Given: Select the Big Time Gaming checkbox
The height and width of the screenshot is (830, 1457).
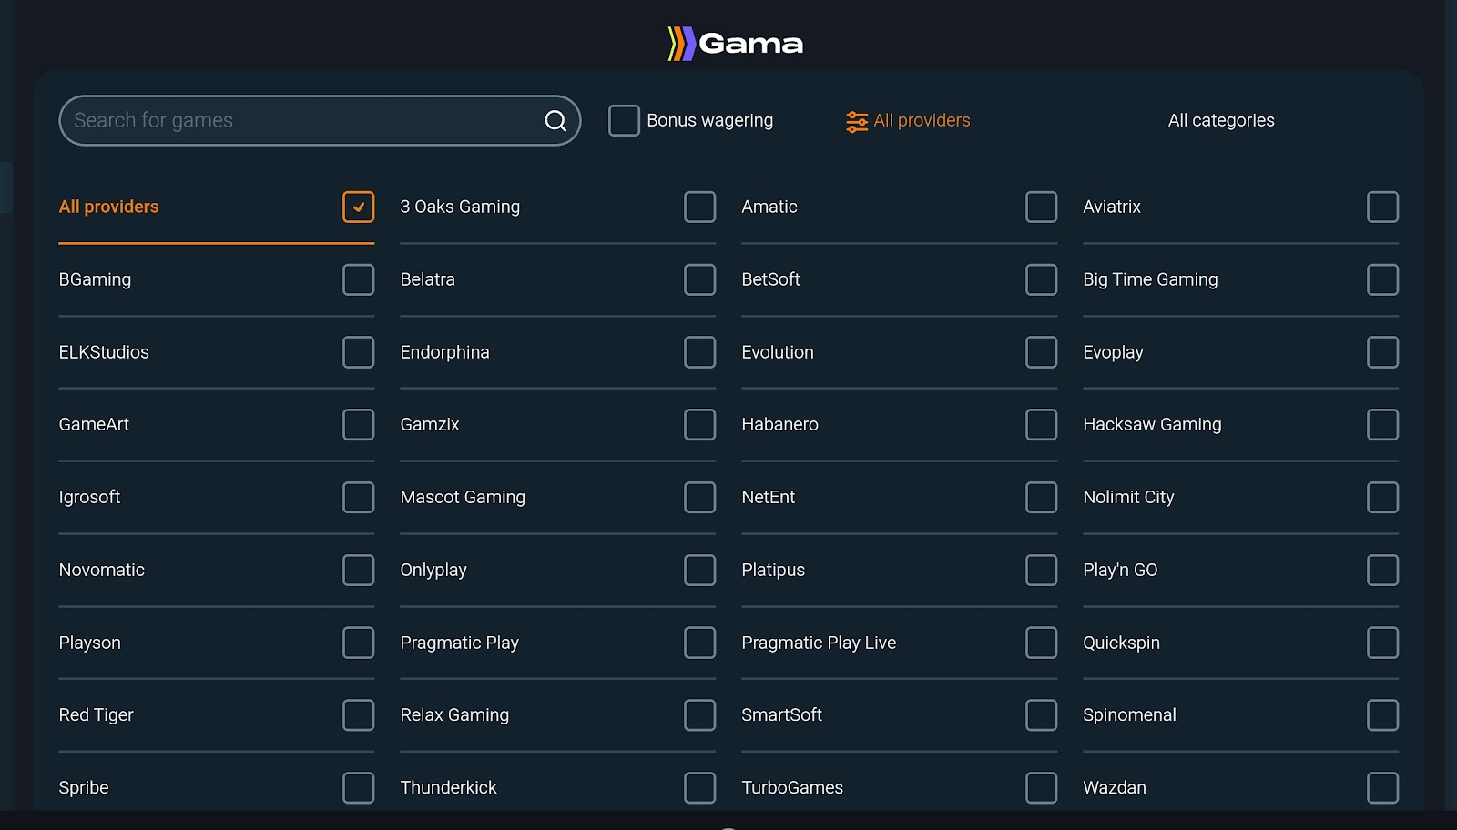Looking at the screenshot, I should coord(1383,279).
